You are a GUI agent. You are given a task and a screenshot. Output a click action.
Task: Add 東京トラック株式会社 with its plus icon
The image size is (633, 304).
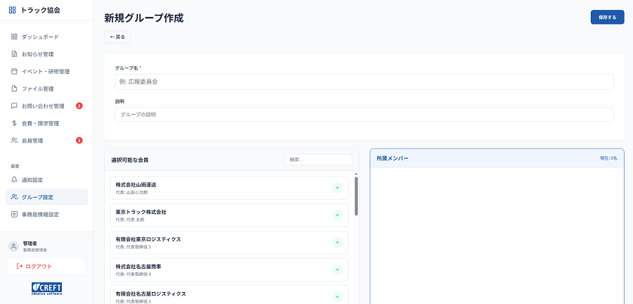[337, 215]
